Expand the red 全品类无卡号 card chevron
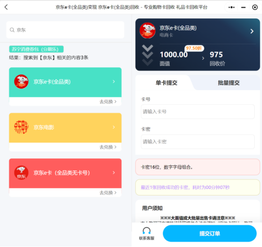262x247 pixels. click(114, 172)
